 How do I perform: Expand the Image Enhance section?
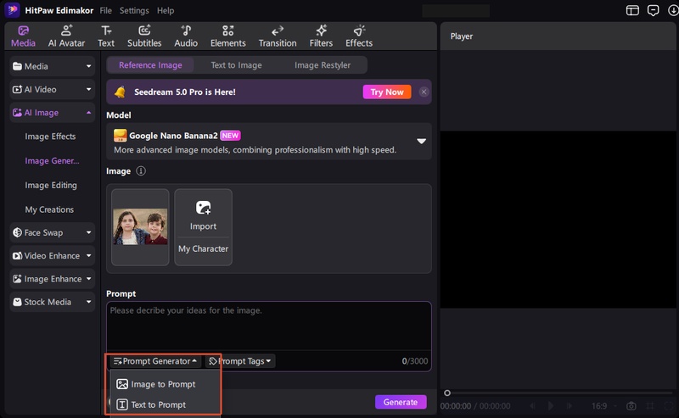52,279
